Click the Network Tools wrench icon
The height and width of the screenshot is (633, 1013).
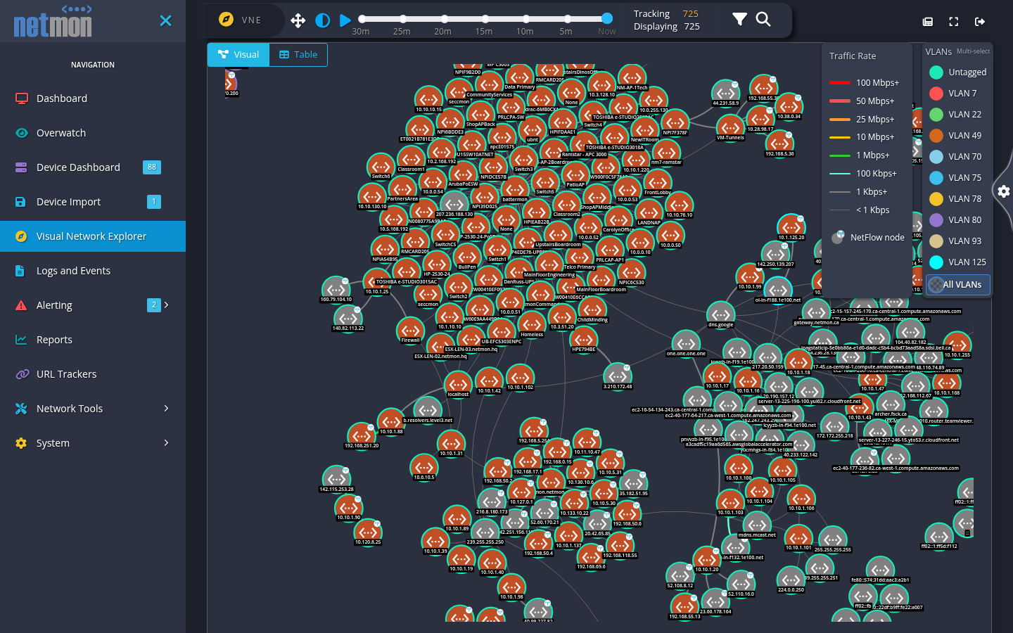pos(21,409)
